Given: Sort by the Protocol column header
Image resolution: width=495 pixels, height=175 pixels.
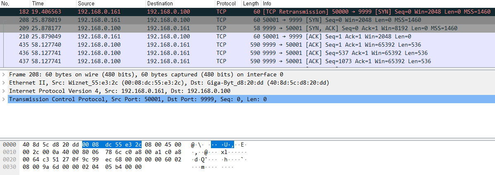Looking at the screenshot, I should [228, 4].
